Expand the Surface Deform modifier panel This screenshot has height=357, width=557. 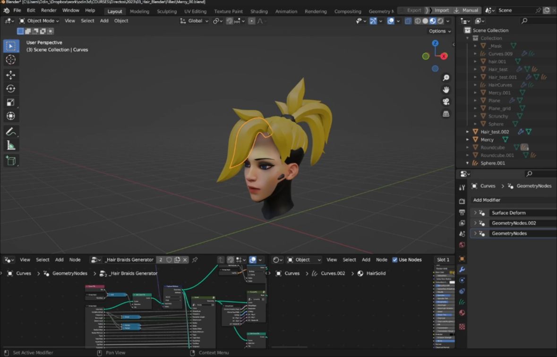pyautogui.click(x=475, y=213)
